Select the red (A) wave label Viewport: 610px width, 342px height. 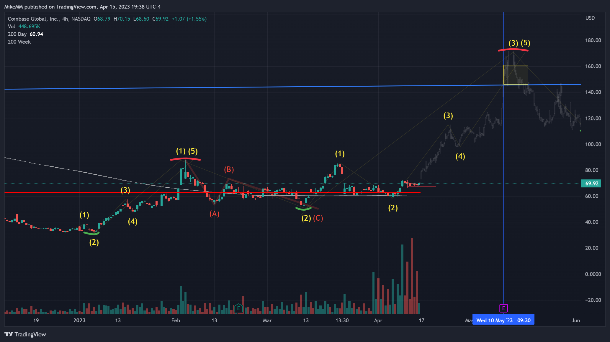(215, 214)
